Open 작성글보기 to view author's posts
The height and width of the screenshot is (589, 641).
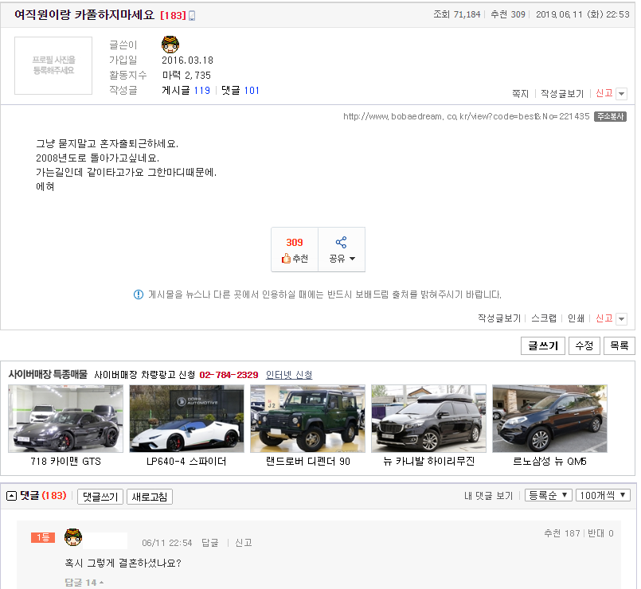pyautogui.click(x=562, y=93)
